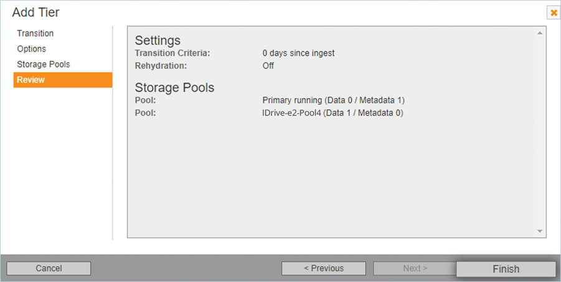Screen dimensions: 561x282
Task: Click the Rehydration "Off" value
Action: click(268, 66)
